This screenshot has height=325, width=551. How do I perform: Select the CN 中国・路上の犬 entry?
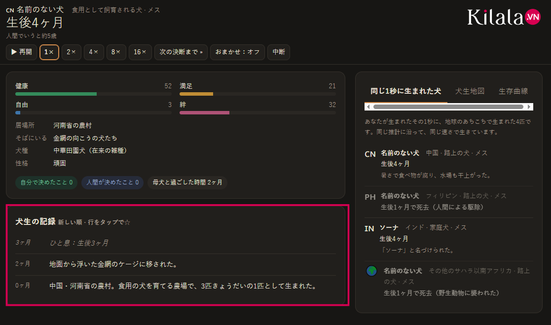pyautogui.click(x=449, y=164)
